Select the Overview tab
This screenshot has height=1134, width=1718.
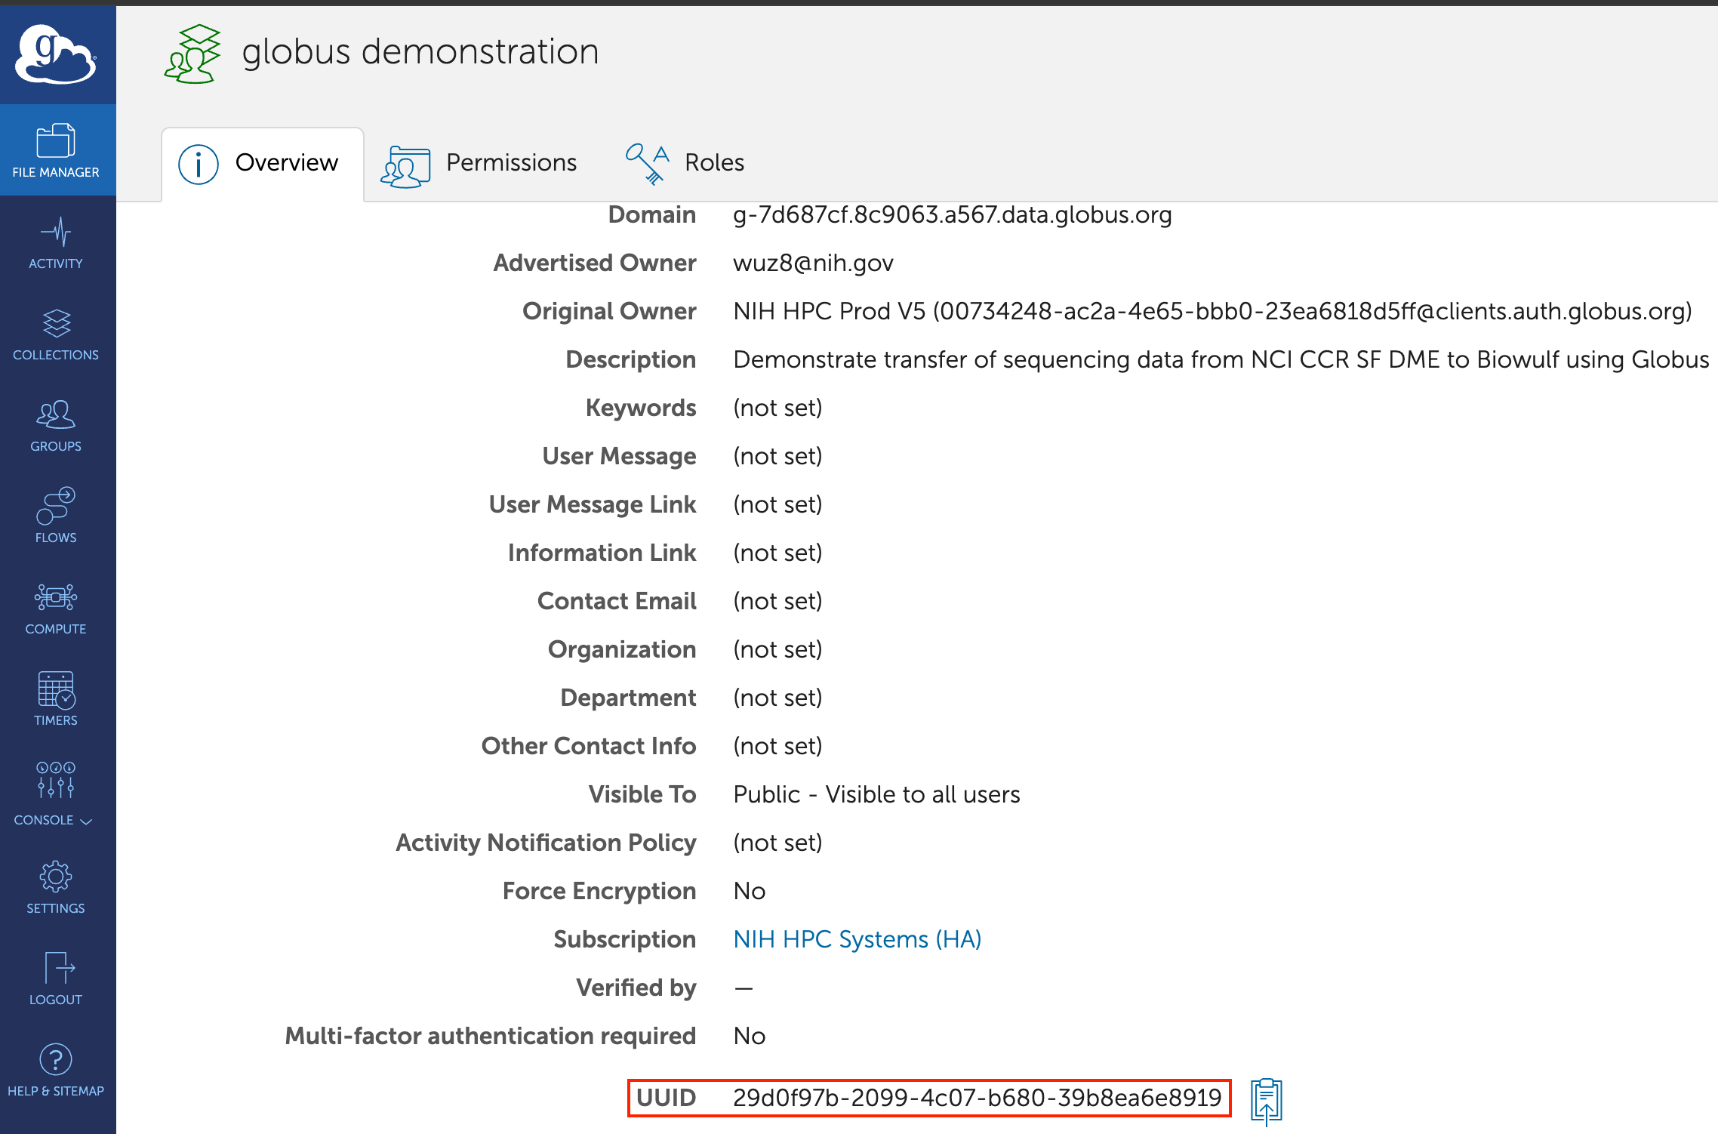coord(260,163)
